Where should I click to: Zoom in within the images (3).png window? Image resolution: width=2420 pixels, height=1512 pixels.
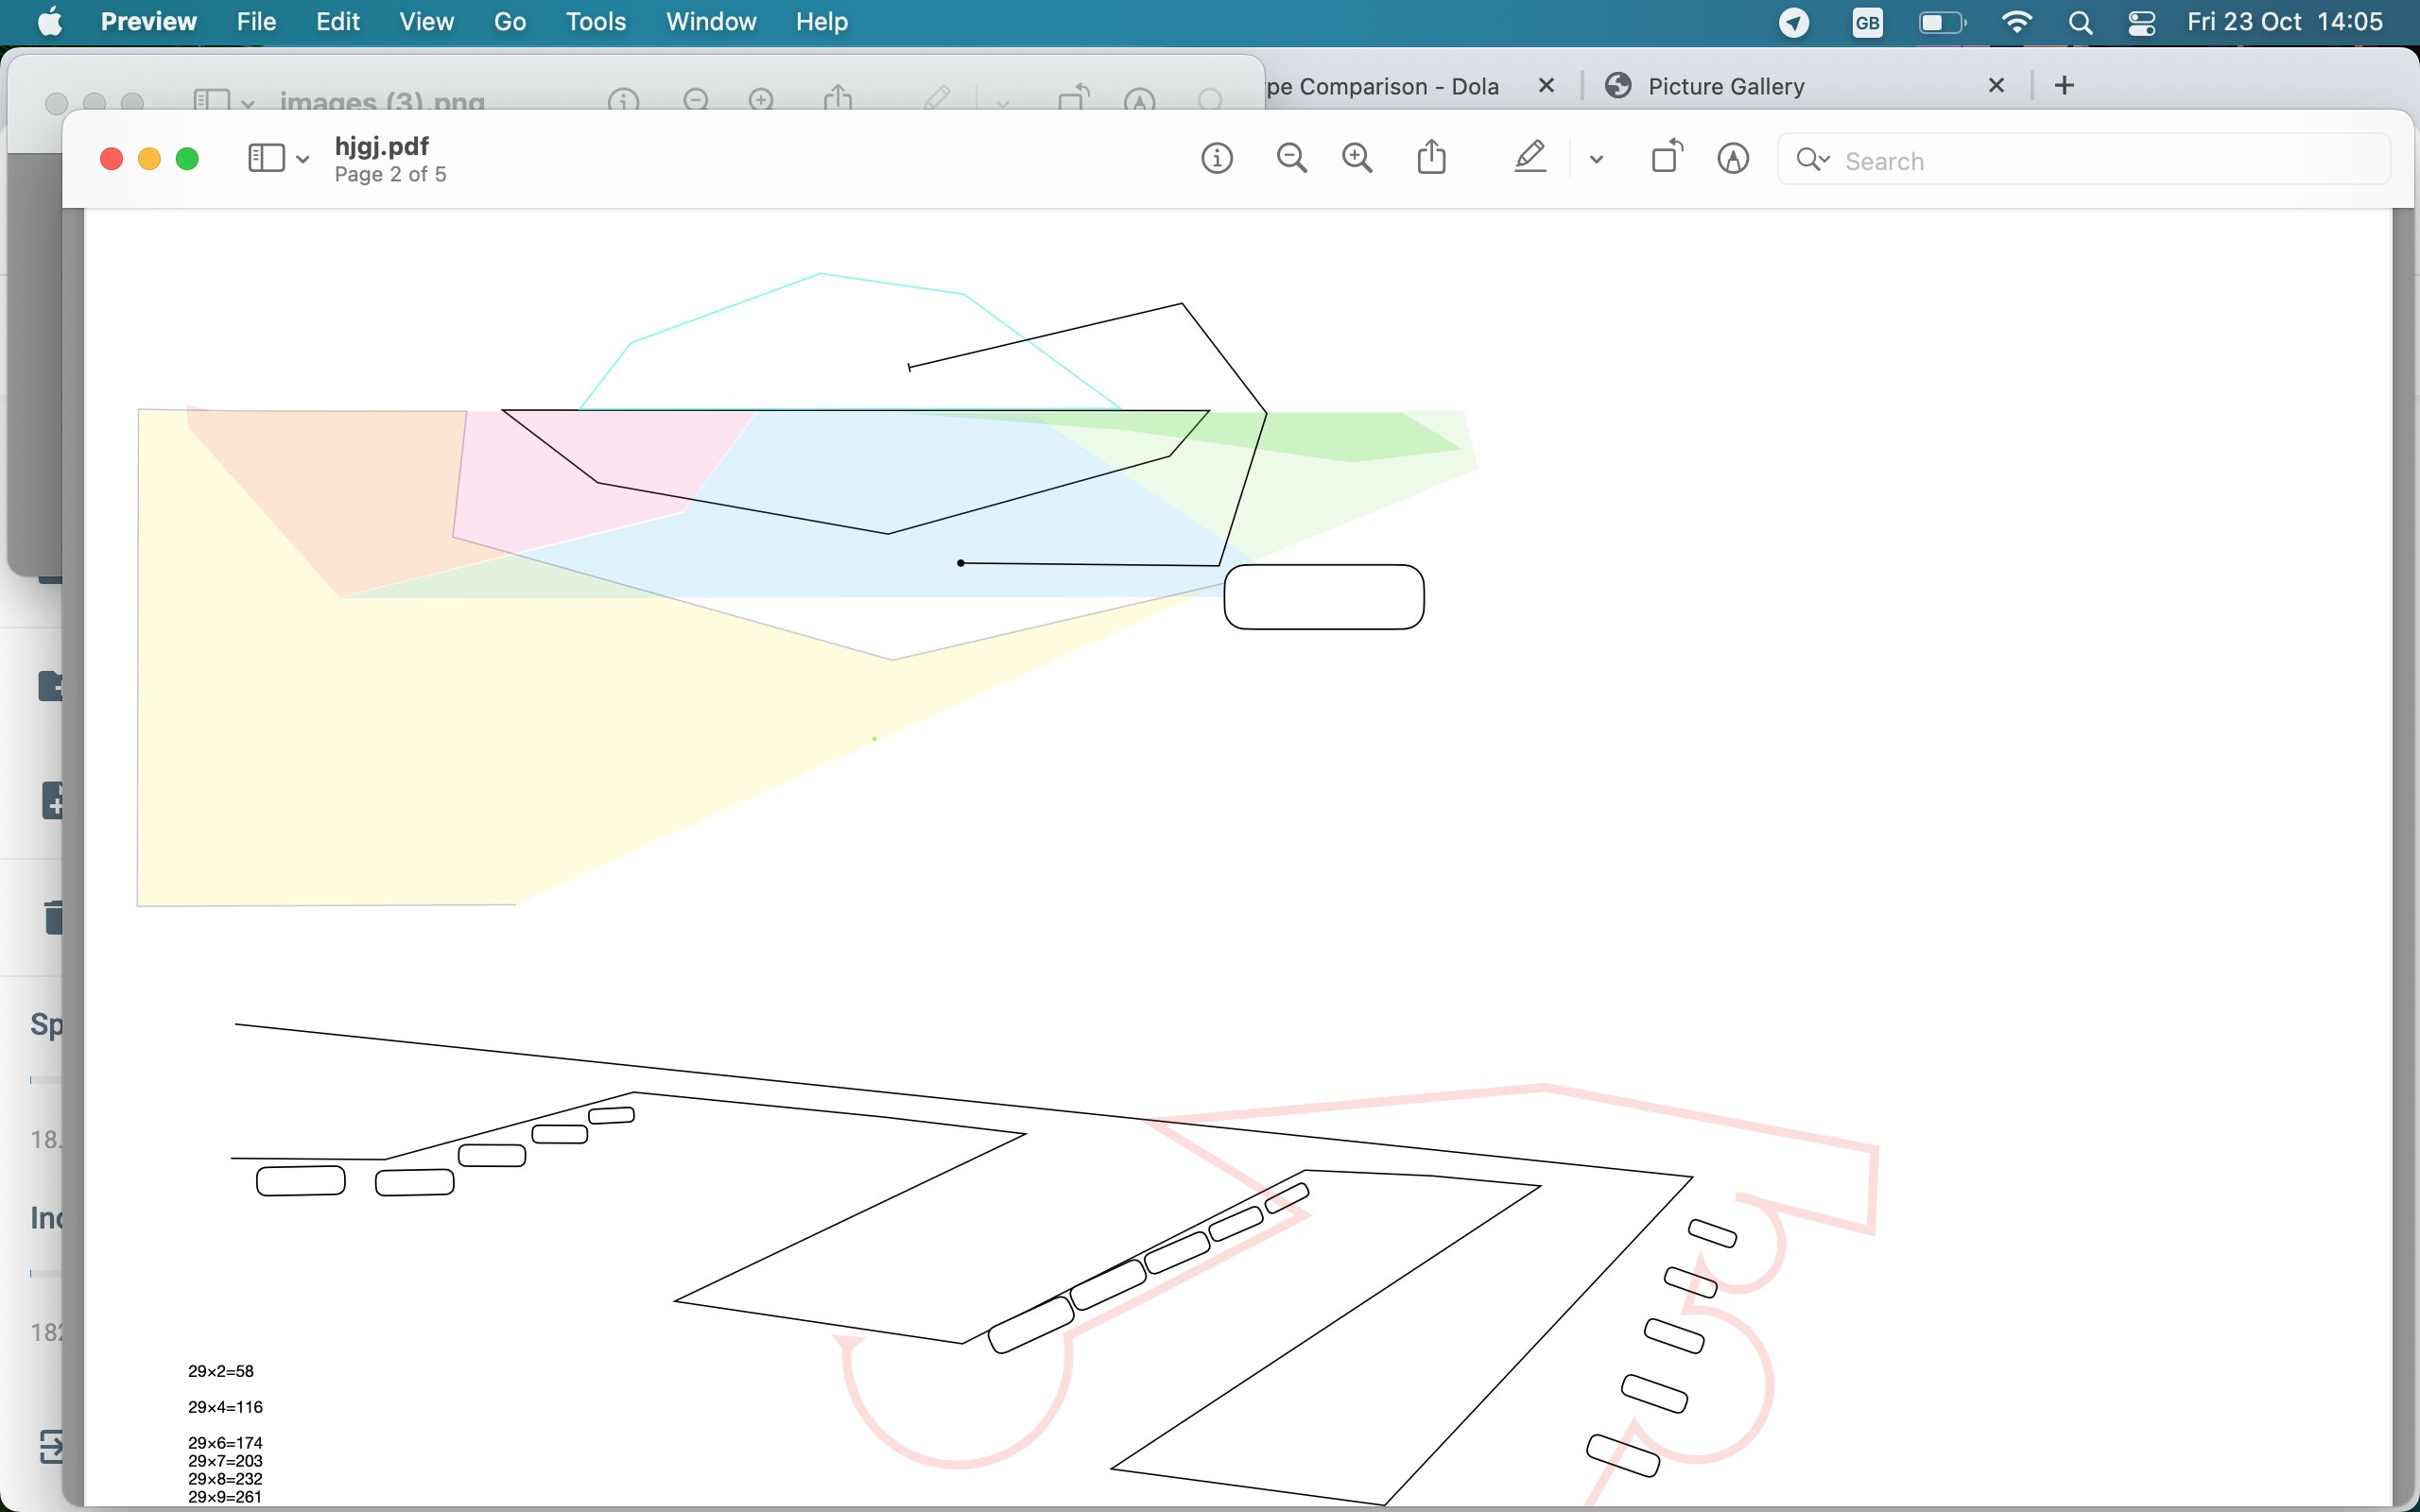click(761, 99)
